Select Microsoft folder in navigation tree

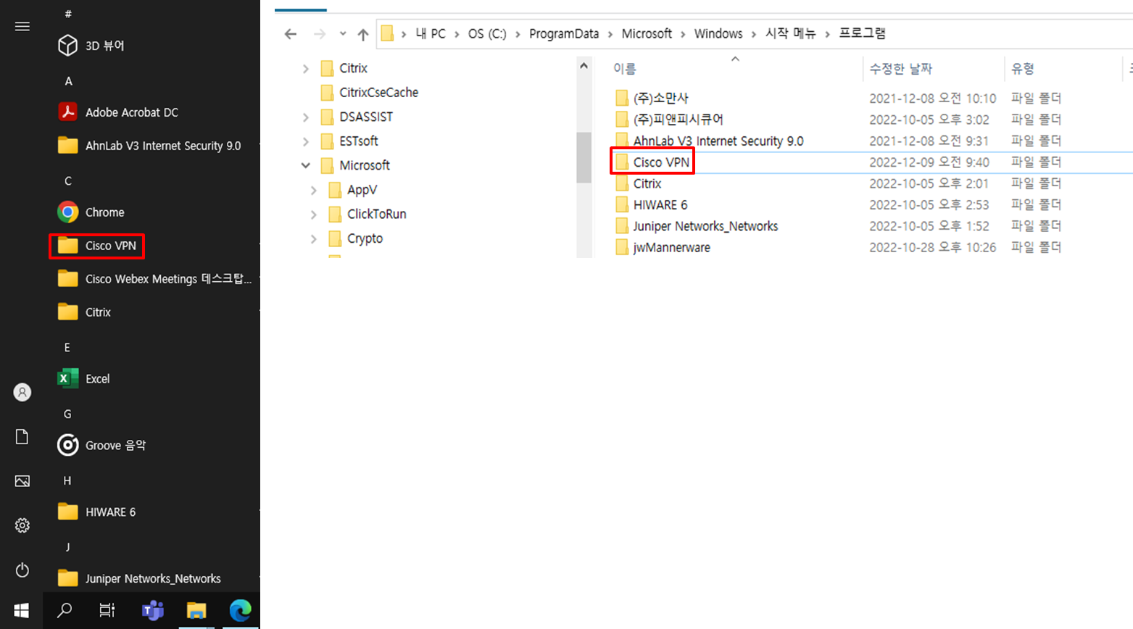354,165
